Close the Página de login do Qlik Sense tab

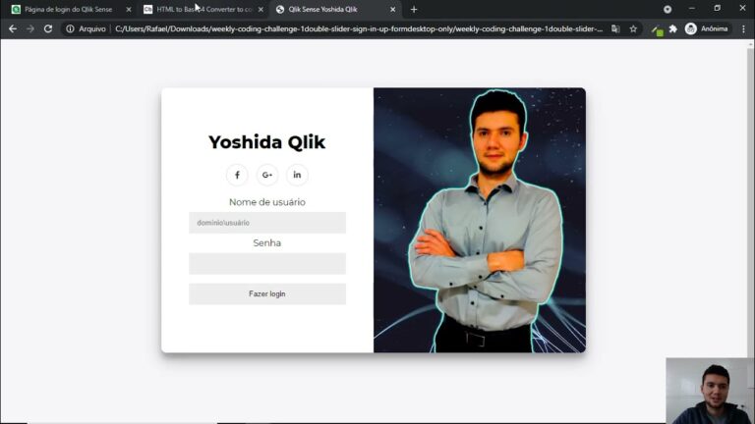tap(129, 9)
